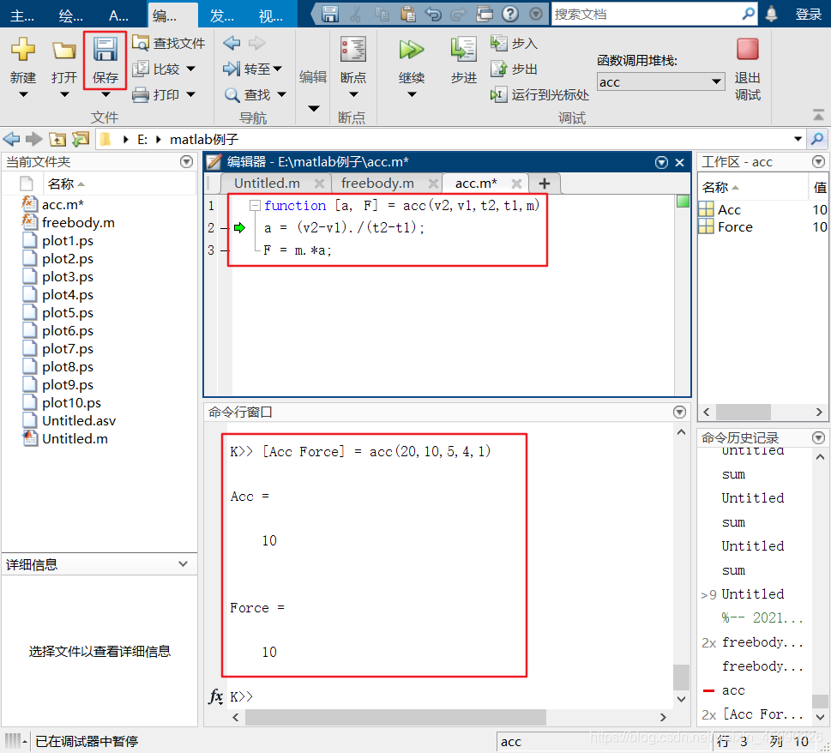Collapse the function code fold box at line 1

(255, 206)
